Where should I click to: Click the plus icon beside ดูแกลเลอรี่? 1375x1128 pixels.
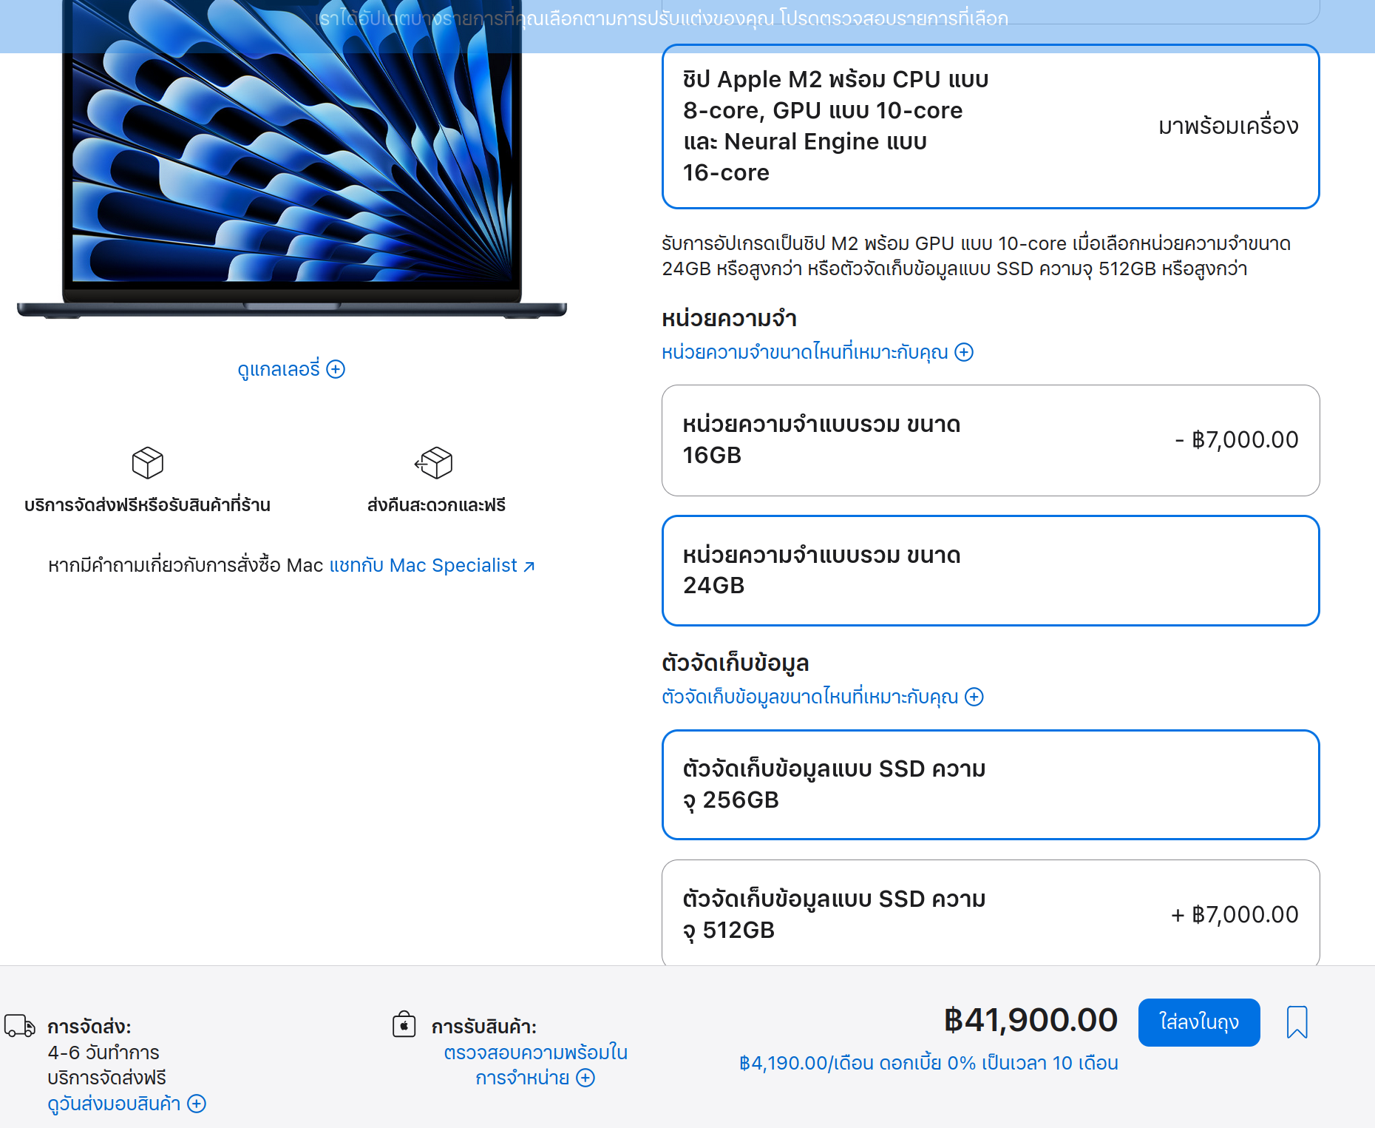tap(336, 369)
